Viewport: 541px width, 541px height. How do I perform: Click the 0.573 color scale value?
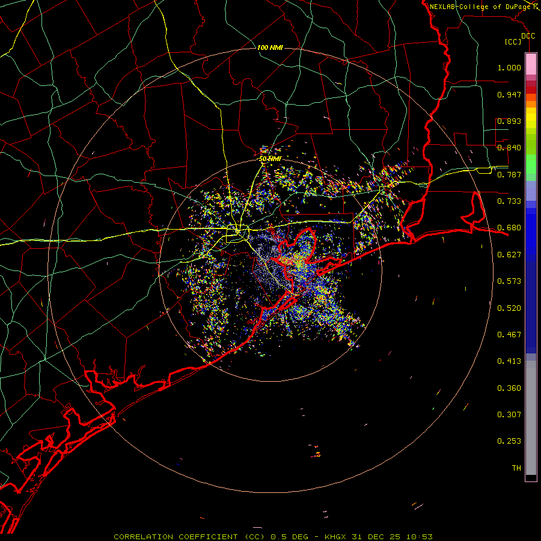509,281
